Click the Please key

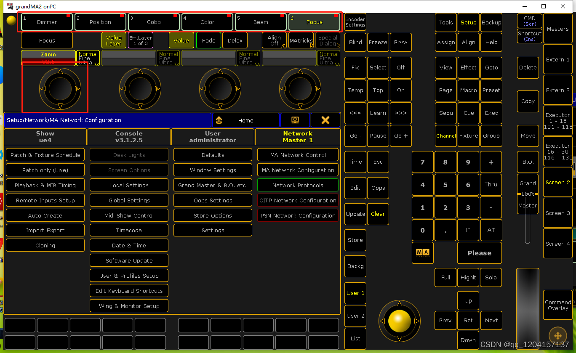[x=480, y=253]
